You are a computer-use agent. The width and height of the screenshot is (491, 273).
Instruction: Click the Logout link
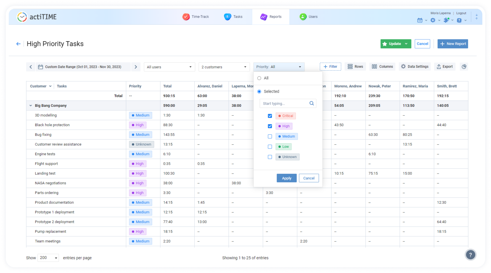pyautogui.click(x=461, y=13)
